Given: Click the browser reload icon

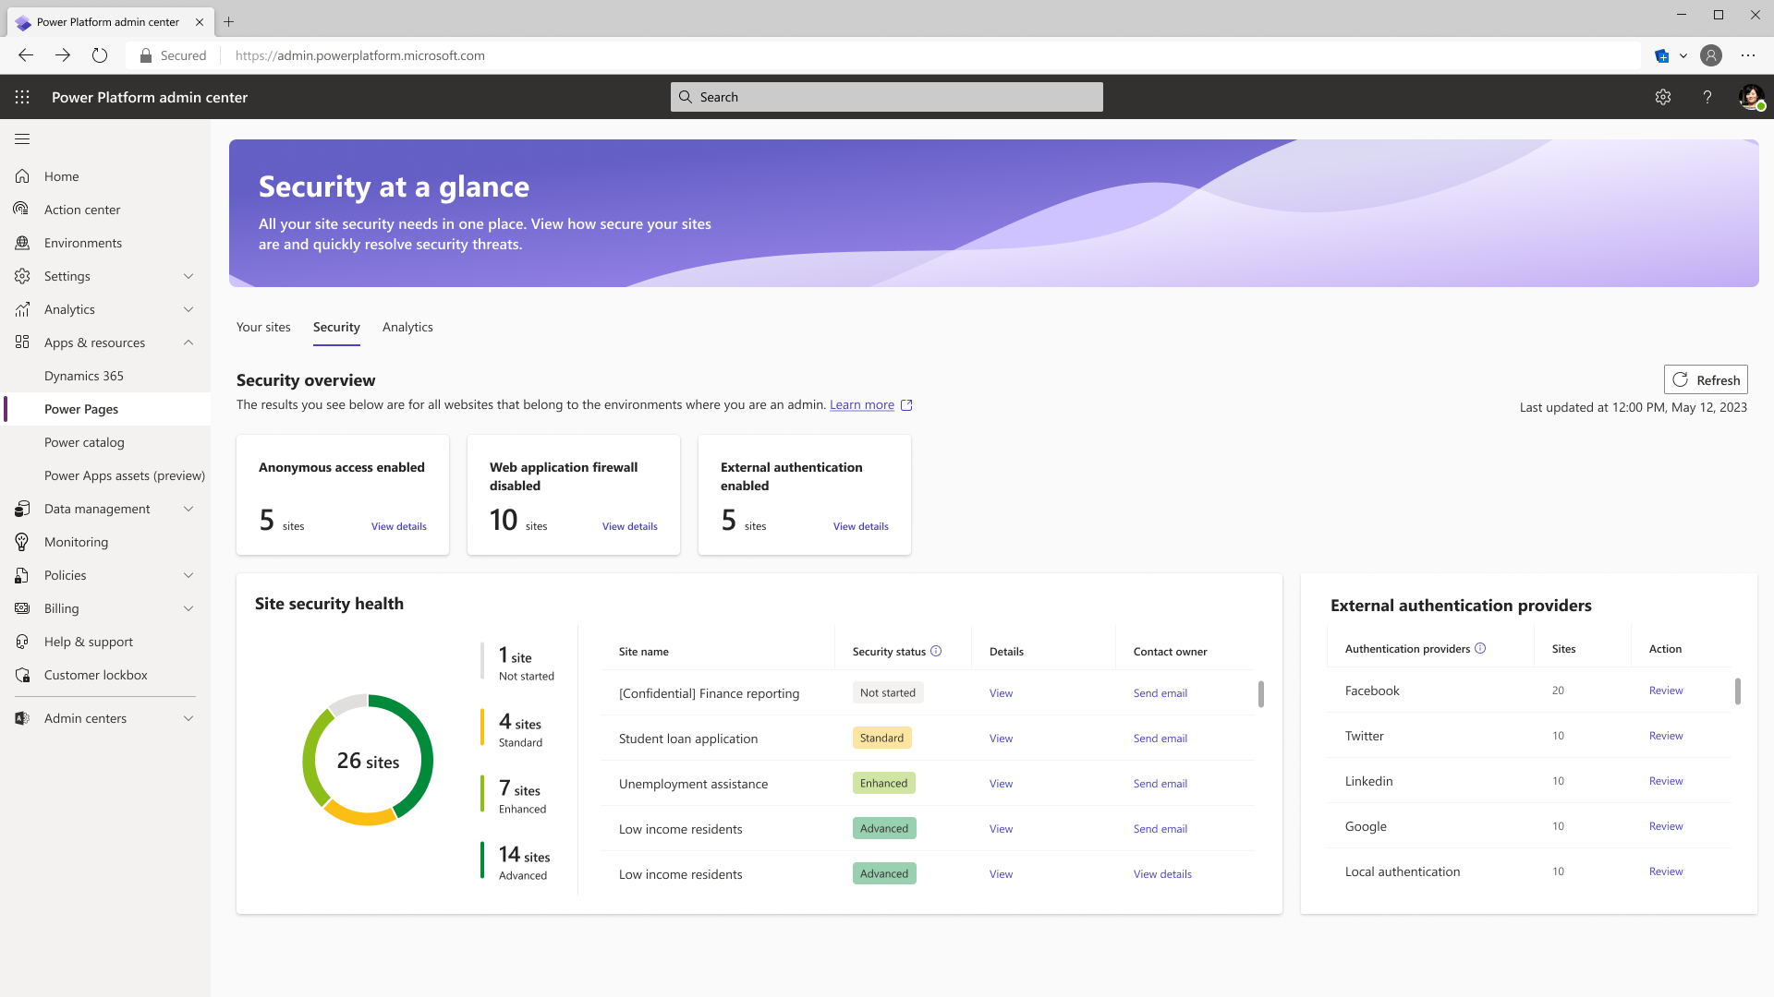Looking at the screenshot, I should point(100,55).
